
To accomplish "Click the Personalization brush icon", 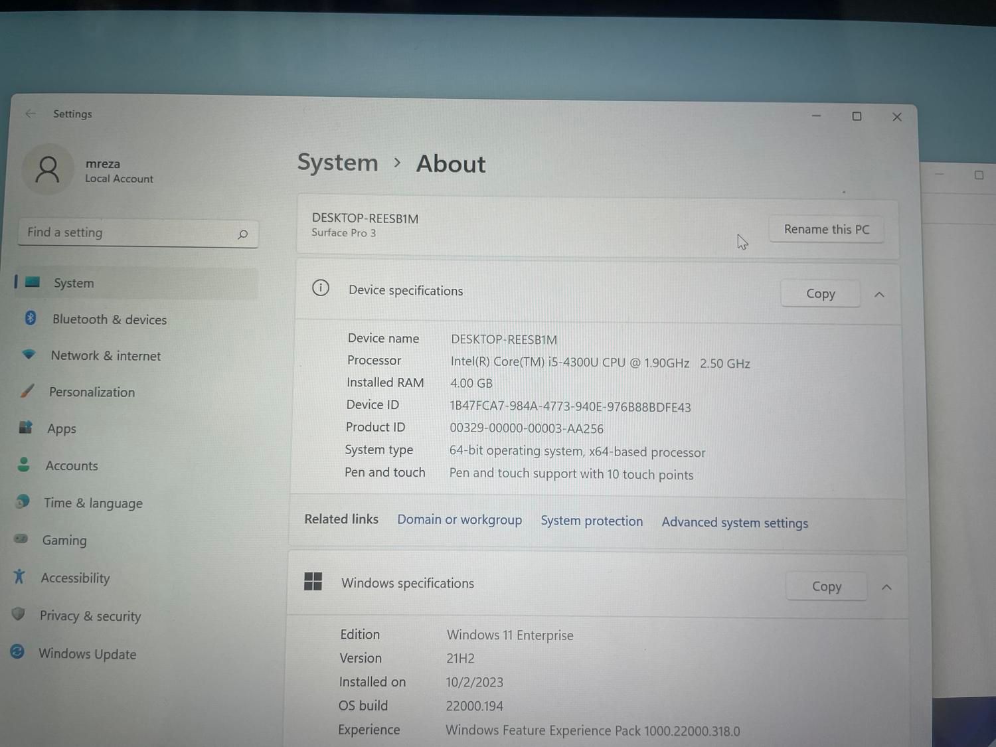I will point(27,390).
